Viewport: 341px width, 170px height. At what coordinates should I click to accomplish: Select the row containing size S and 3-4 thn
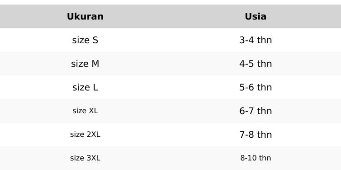[170, 40]
